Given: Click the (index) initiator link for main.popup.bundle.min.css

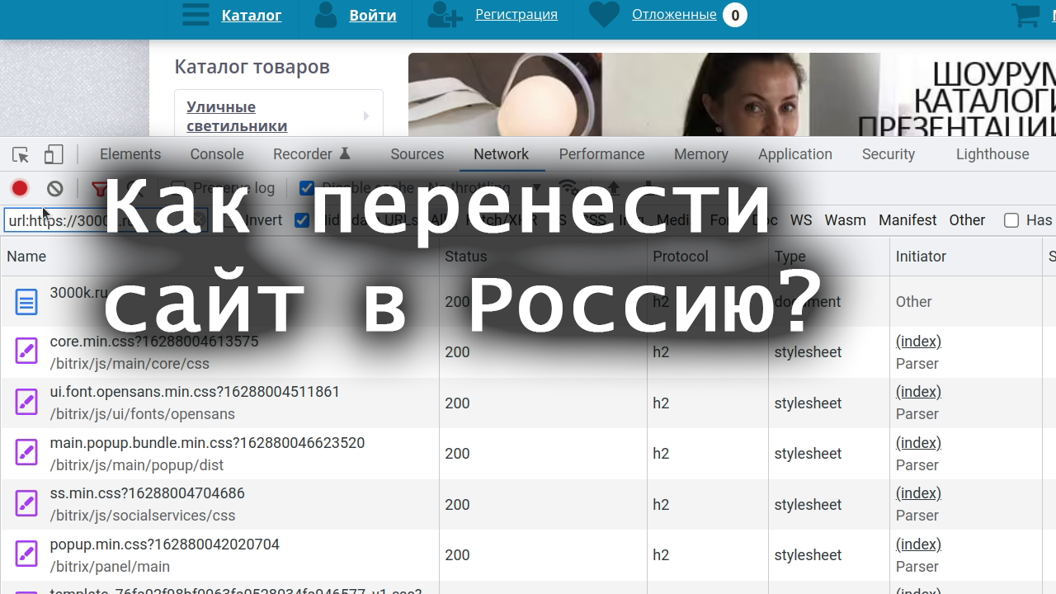Looking at the screenshot, I should pyautogui.click(x=918, y=443).
